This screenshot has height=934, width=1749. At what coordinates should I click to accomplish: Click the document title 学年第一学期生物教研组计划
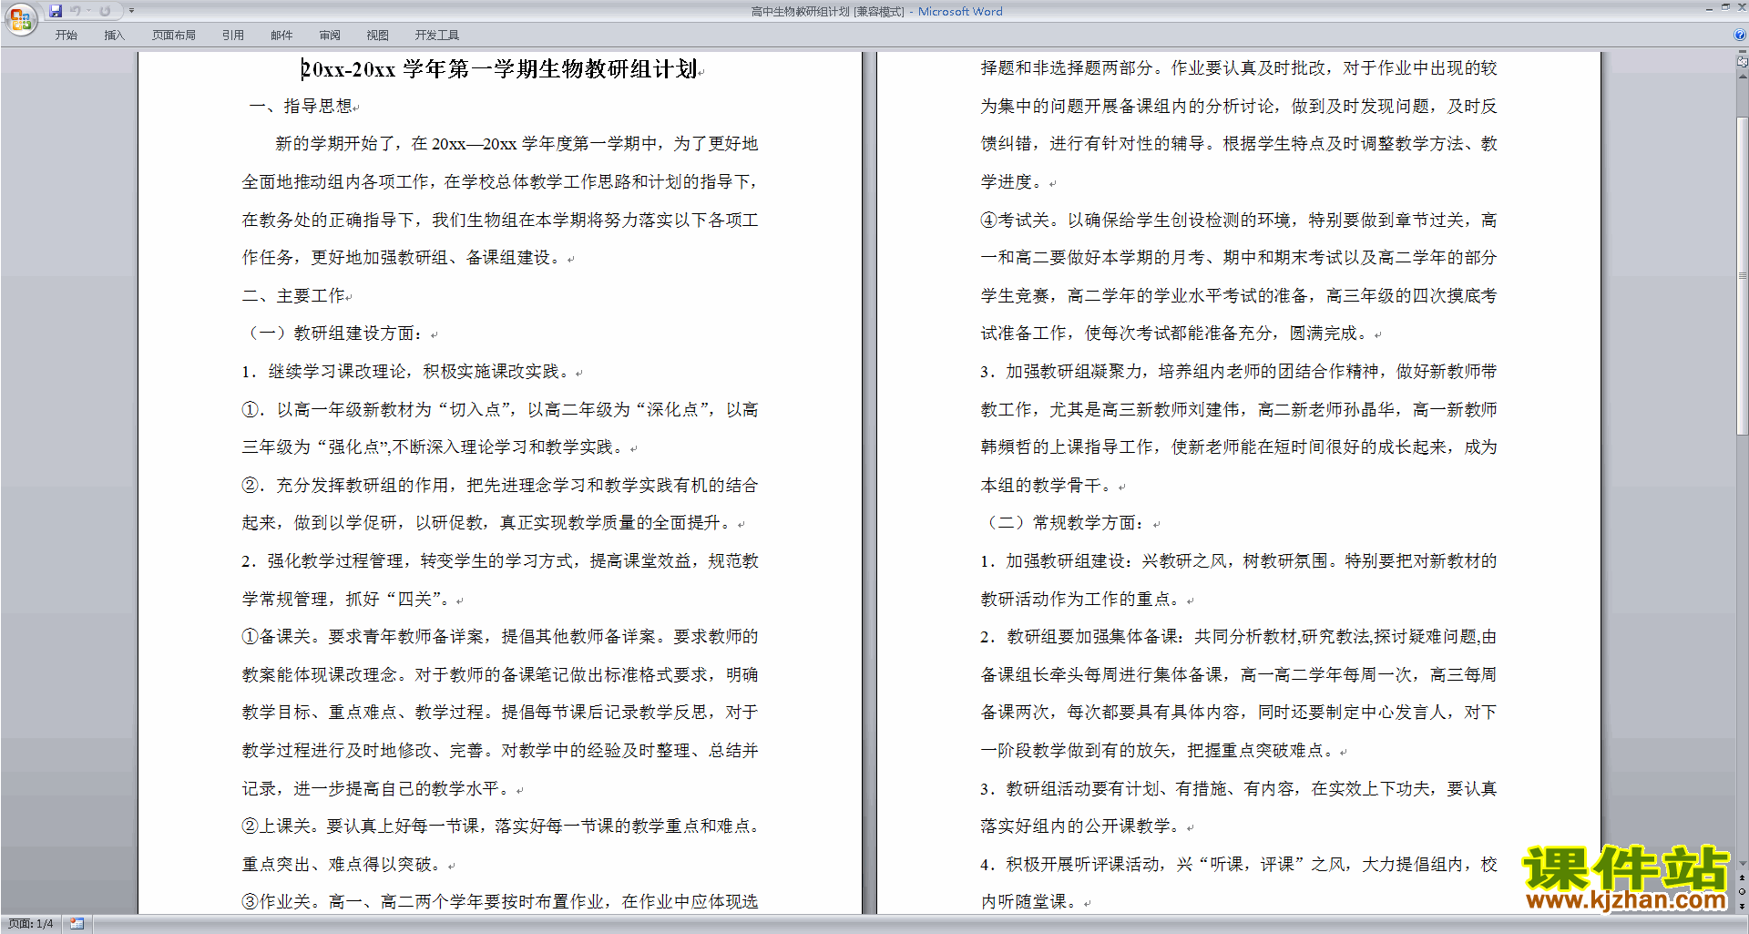(x=550, y=69)
